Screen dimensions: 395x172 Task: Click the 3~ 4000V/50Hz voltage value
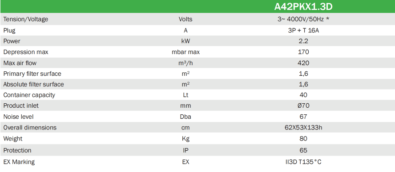[303, 19]
